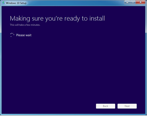The image size is (147, 116).
Task: Select the "Please wait" status label
Action: click(24, 35)
